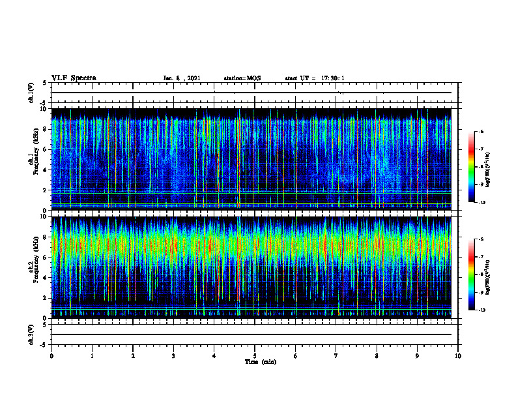The image size is (516, 399).
Task: Click the "8" kHz tick on ch.1 frequency axis
Action: pos(46,129)
